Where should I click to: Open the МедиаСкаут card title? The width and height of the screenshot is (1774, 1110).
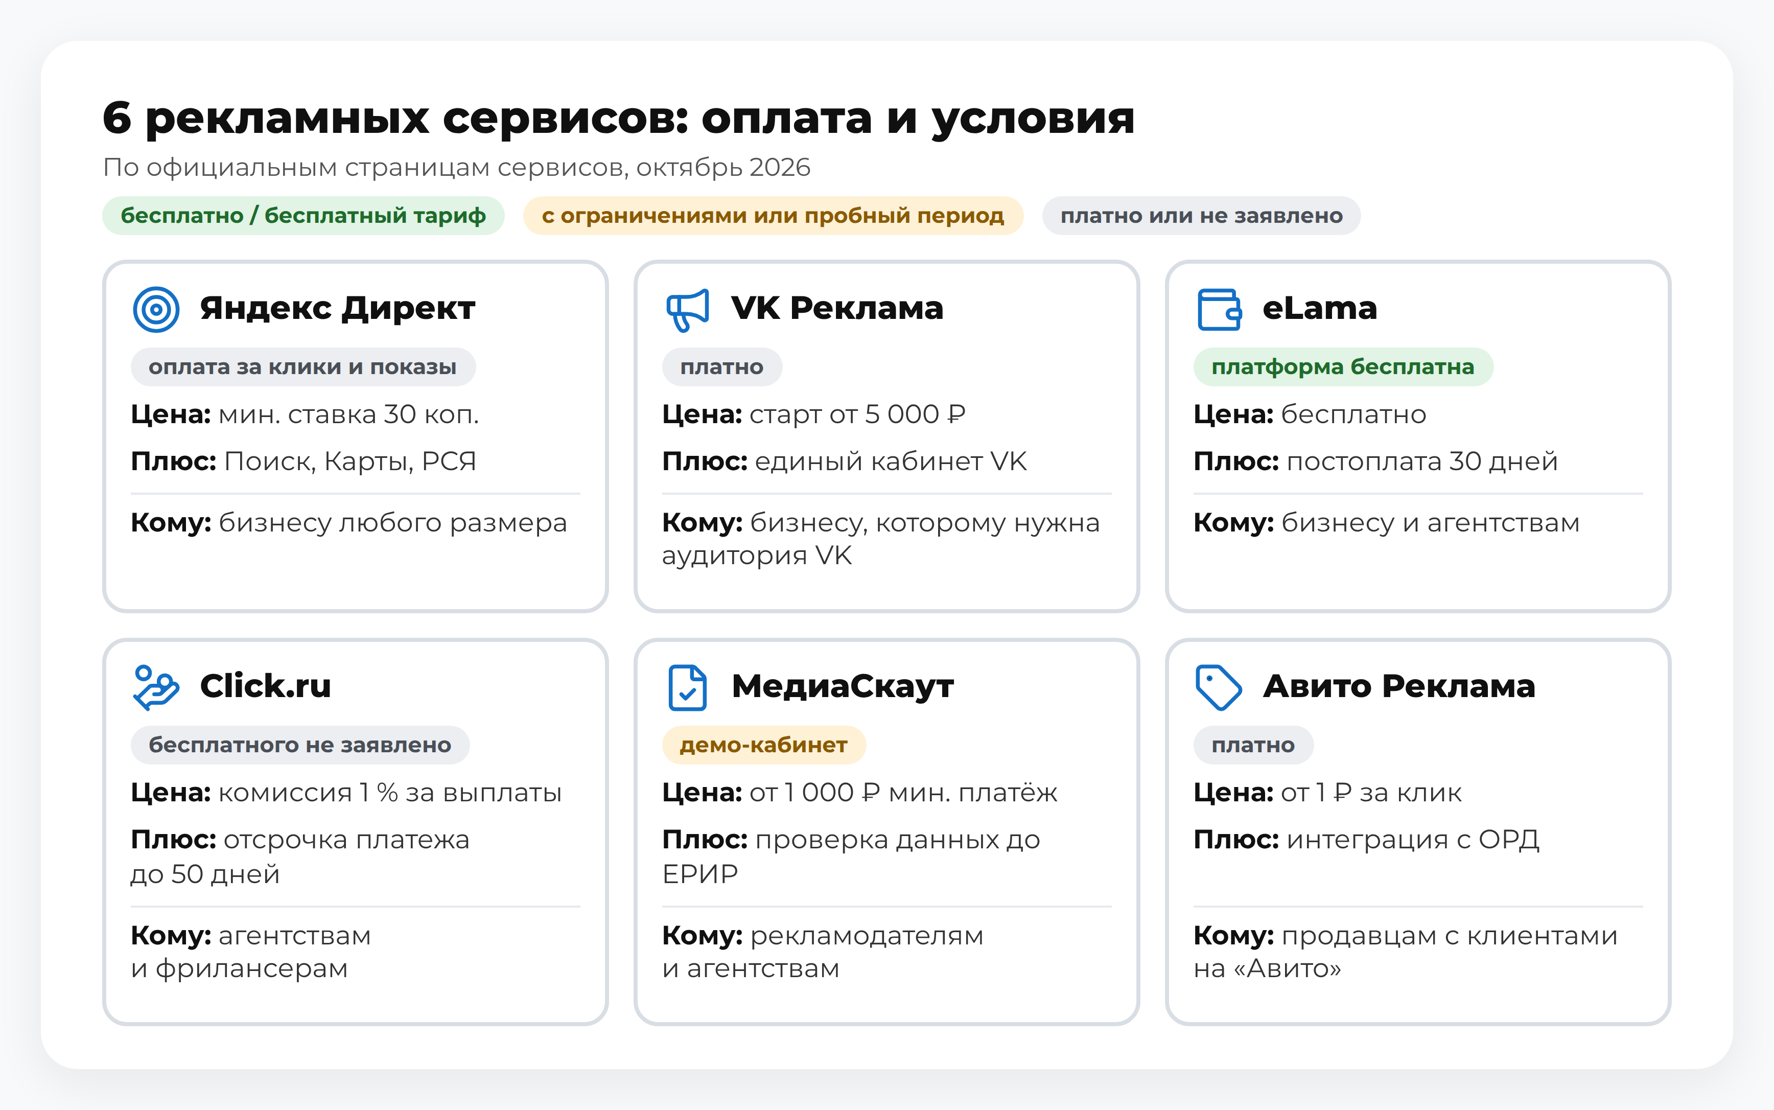843,686
